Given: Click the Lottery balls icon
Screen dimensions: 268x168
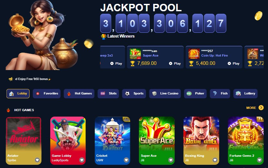Looking at the screenshot, I should pyautogui.click(x=238, y=93).
